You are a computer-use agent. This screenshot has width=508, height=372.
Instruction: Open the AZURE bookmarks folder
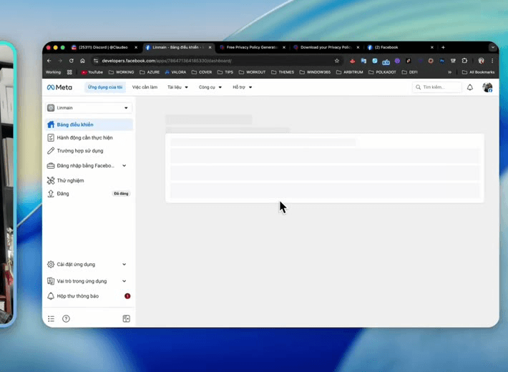150,72
